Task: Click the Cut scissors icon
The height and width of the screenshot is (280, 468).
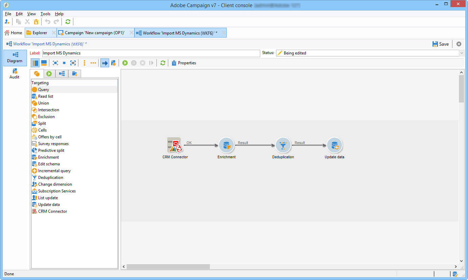Action: (28, 22)
